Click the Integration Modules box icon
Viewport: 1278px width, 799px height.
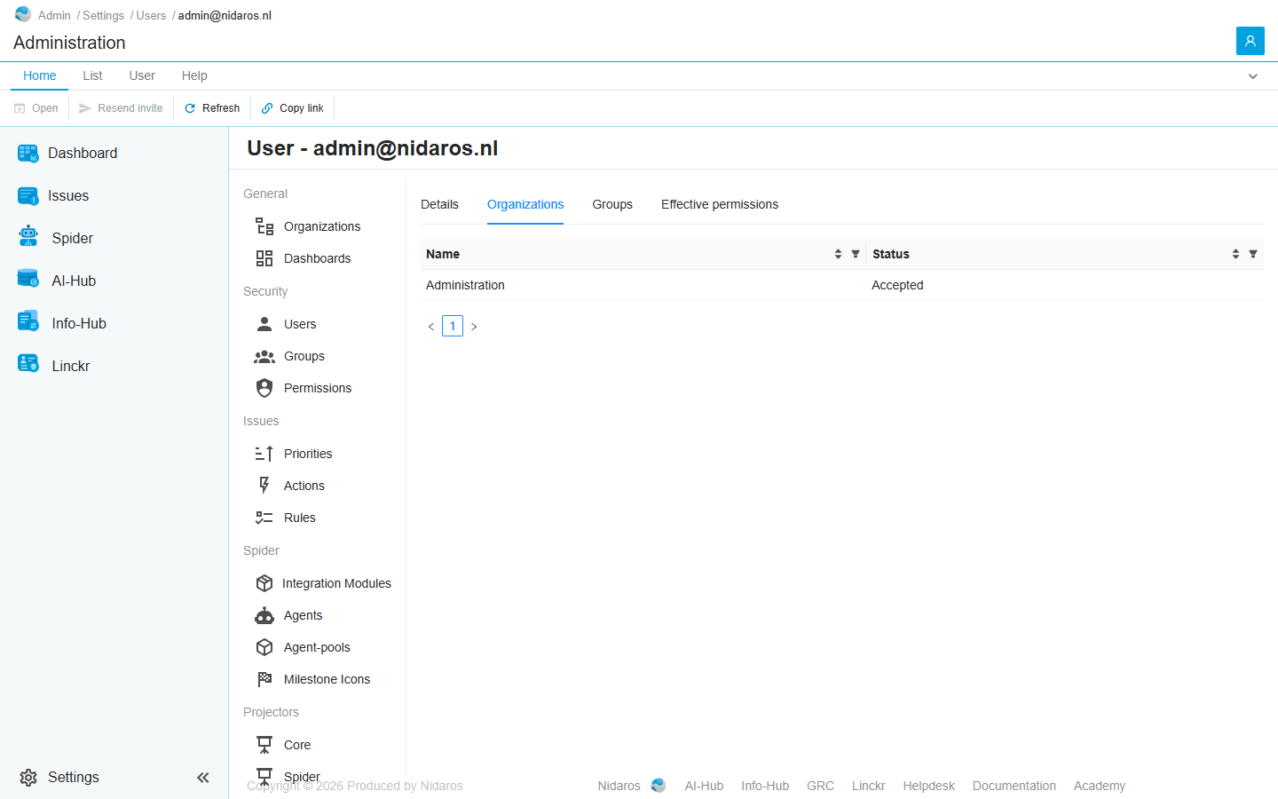[264, 583]
